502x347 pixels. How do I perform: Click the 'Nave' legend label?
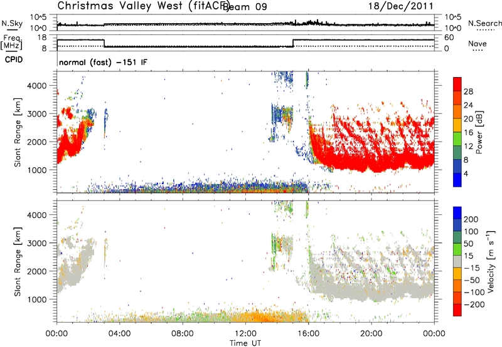coord(478,43)
